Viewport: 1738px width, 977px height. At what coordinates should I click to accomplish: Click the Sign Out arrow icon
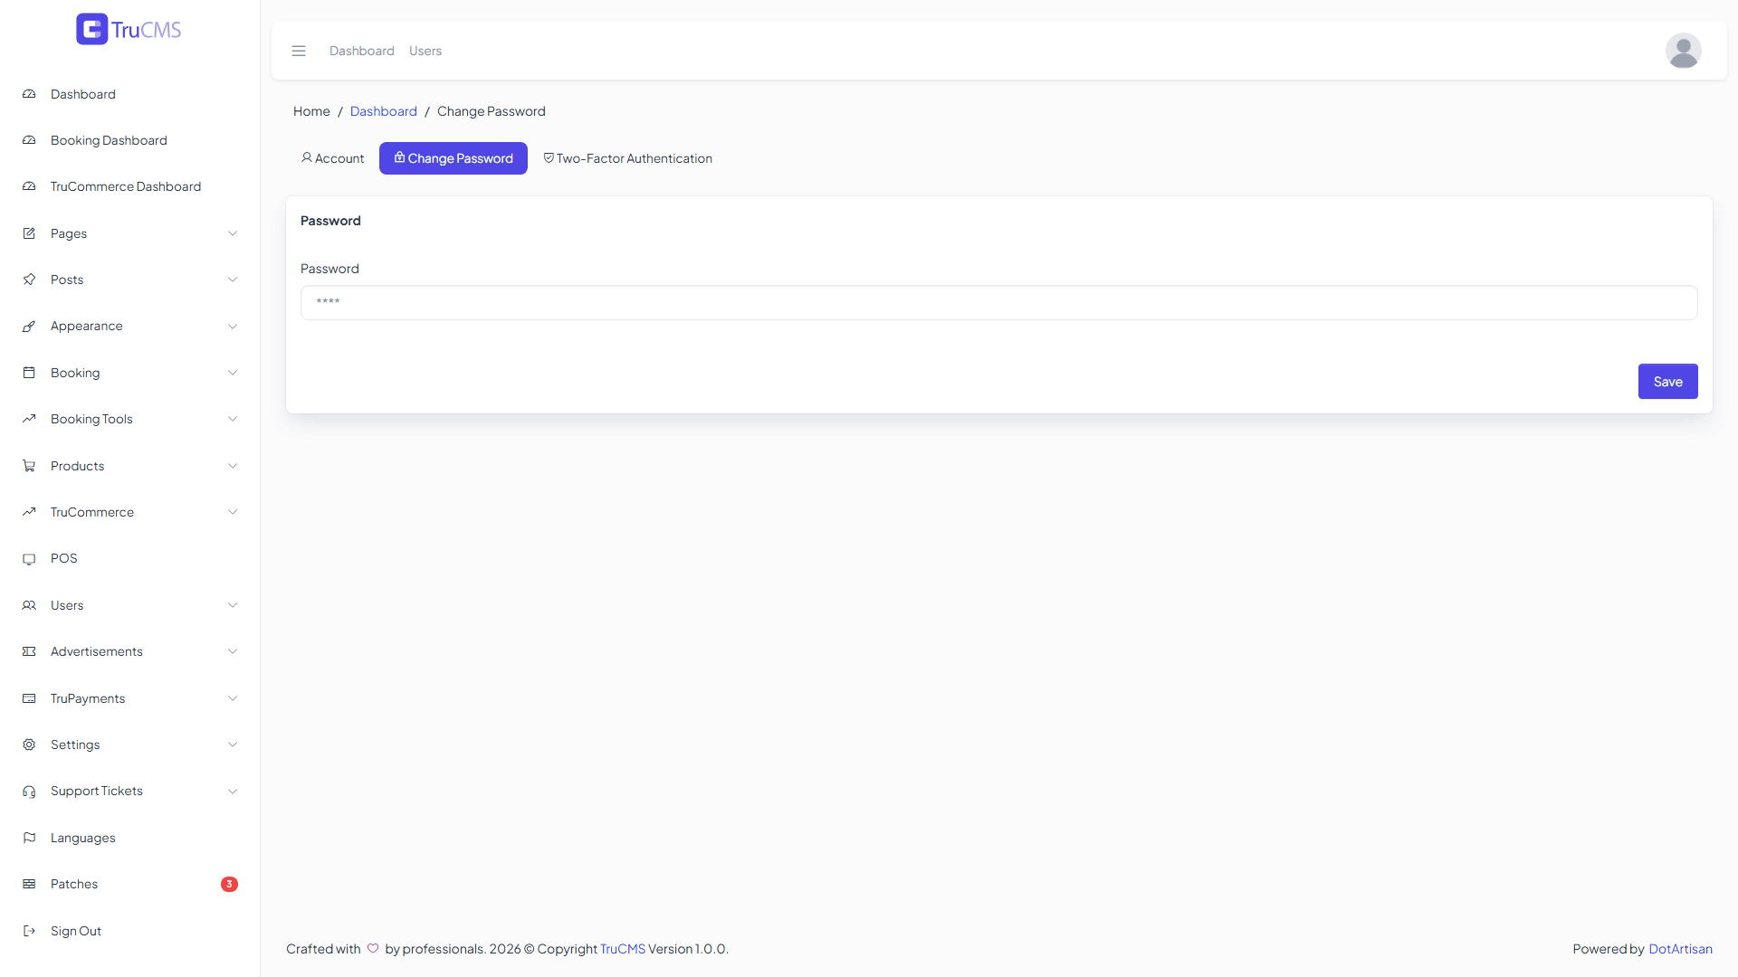pyautogui.click(x=29, y=931)
